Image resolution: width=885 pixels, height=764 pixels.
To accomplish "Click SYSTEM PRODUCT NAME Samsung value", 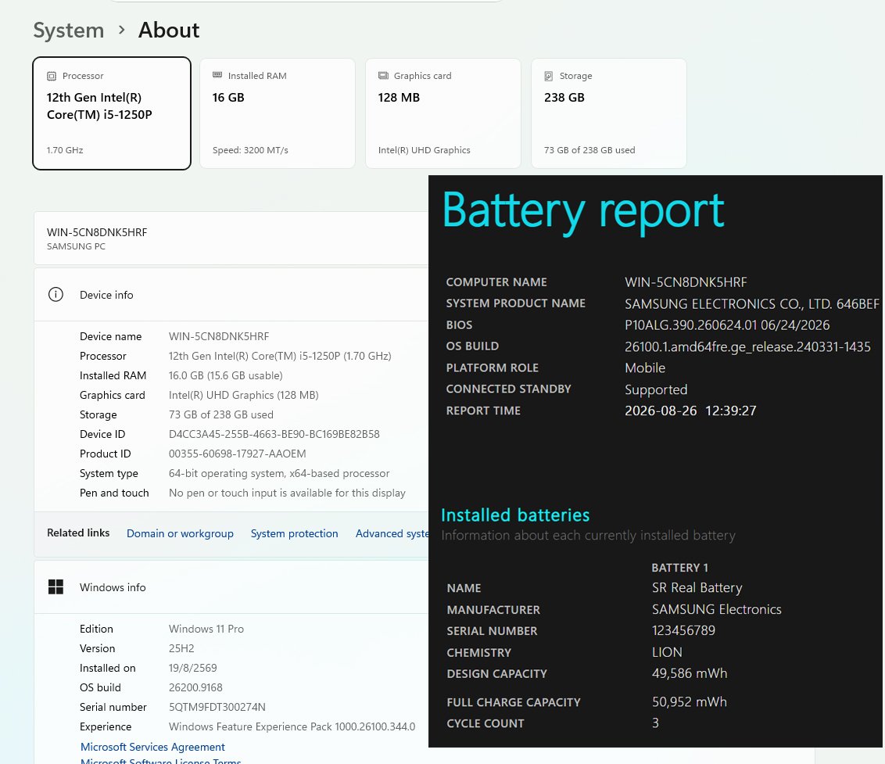I will (x=752, y=303).
